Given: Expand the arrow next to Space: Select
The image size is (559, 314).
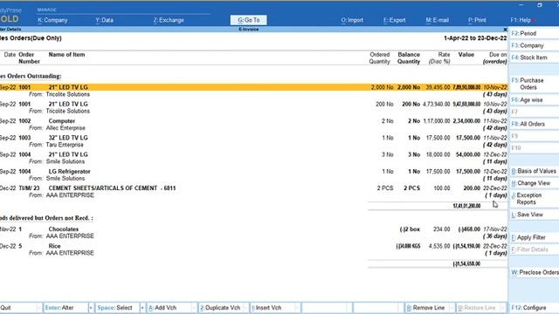Looking at the screenshot, I should pos(142,308).
